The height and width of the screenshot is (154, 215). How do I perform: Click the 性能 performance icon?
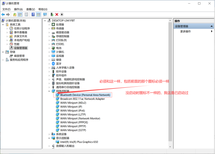pos(11,44)
